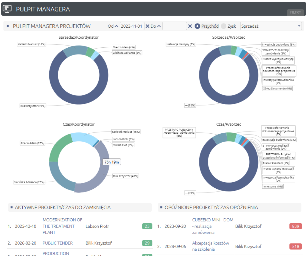Open the PUBLIC TENDER project link
The width and height of the screenshot is (308, 256).
(57, 243)
